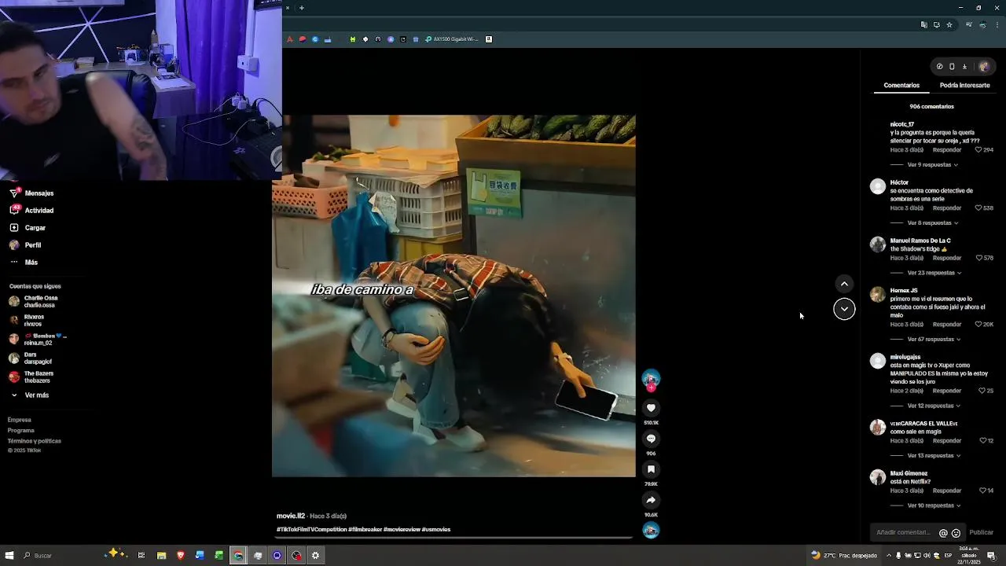Open Programa footer link
The width and height of the screenshot is (1006, 566).
pyautogui.click(x=21, y=431)
